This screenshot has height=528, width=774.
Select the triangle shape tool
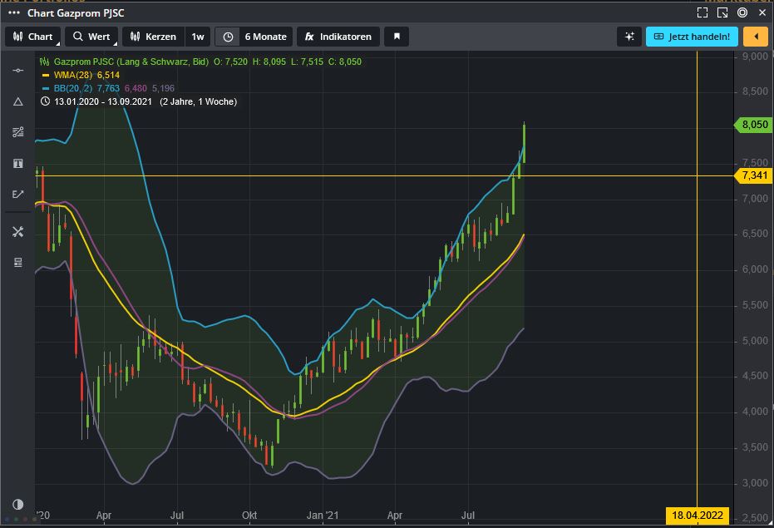(17, 101)
